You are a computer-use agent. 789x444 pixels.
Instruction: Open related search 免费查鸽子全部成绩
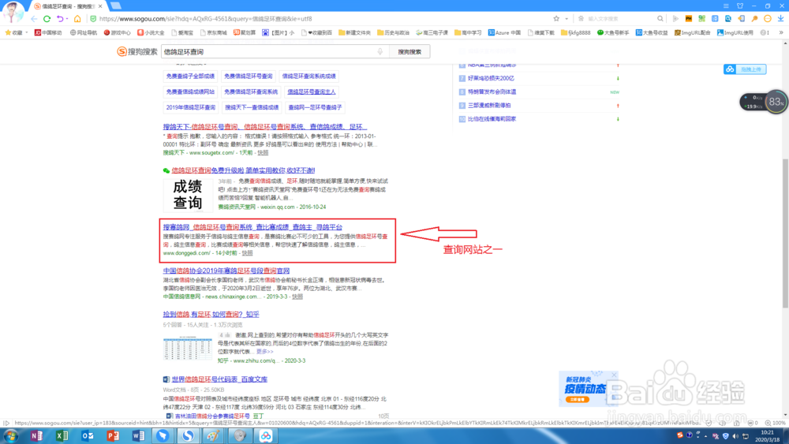click(191, 76)
